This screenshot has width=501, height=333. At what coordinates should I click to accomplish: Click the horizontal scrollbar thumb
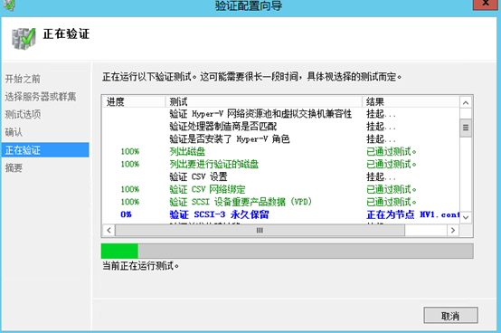pos(260,230)
